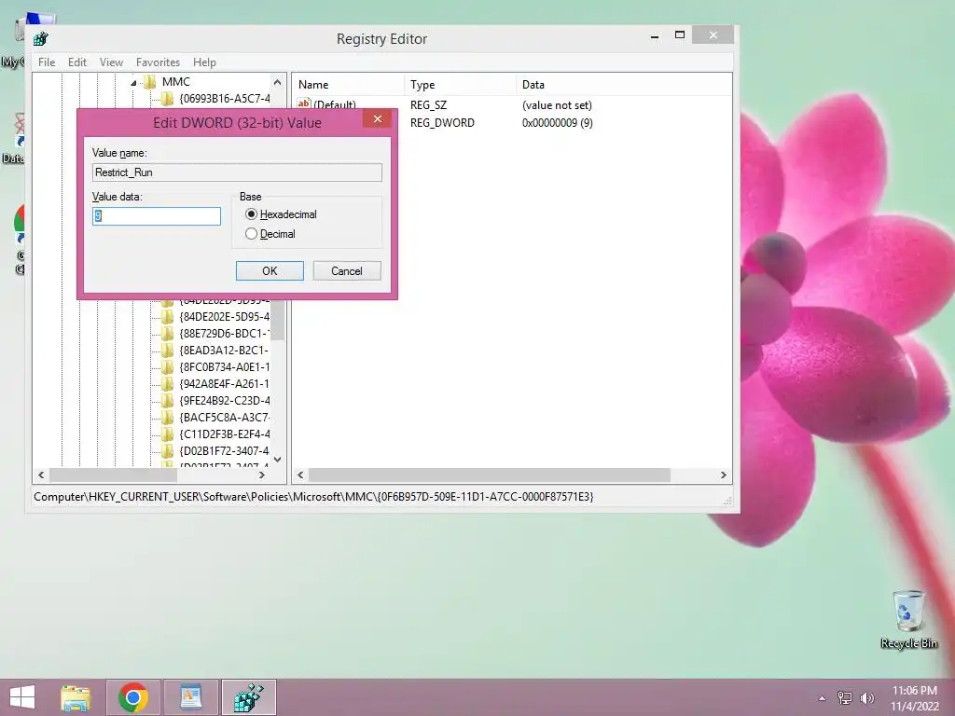The width and height of the screenshot is (955, 716).
Task: Select the {88E729D6-BDC1- key folder
Action: [224, 334]
